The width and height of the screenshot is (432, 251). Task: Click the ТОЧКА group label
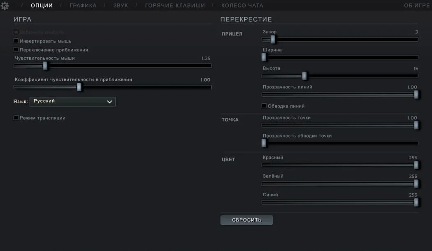coord(230,120)
